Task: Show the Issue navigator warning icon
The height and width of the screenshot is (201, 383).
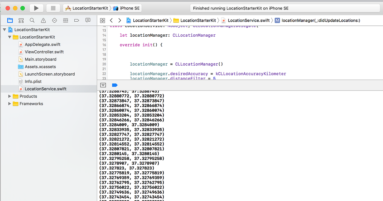Action: pos(43,20)
